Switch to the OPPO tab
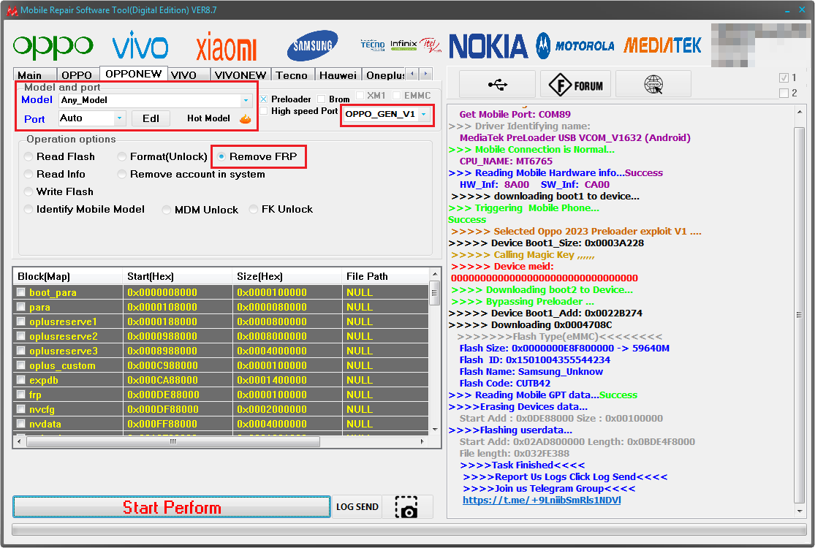Viewport: 815px width, 548px height. click(77, 75)
